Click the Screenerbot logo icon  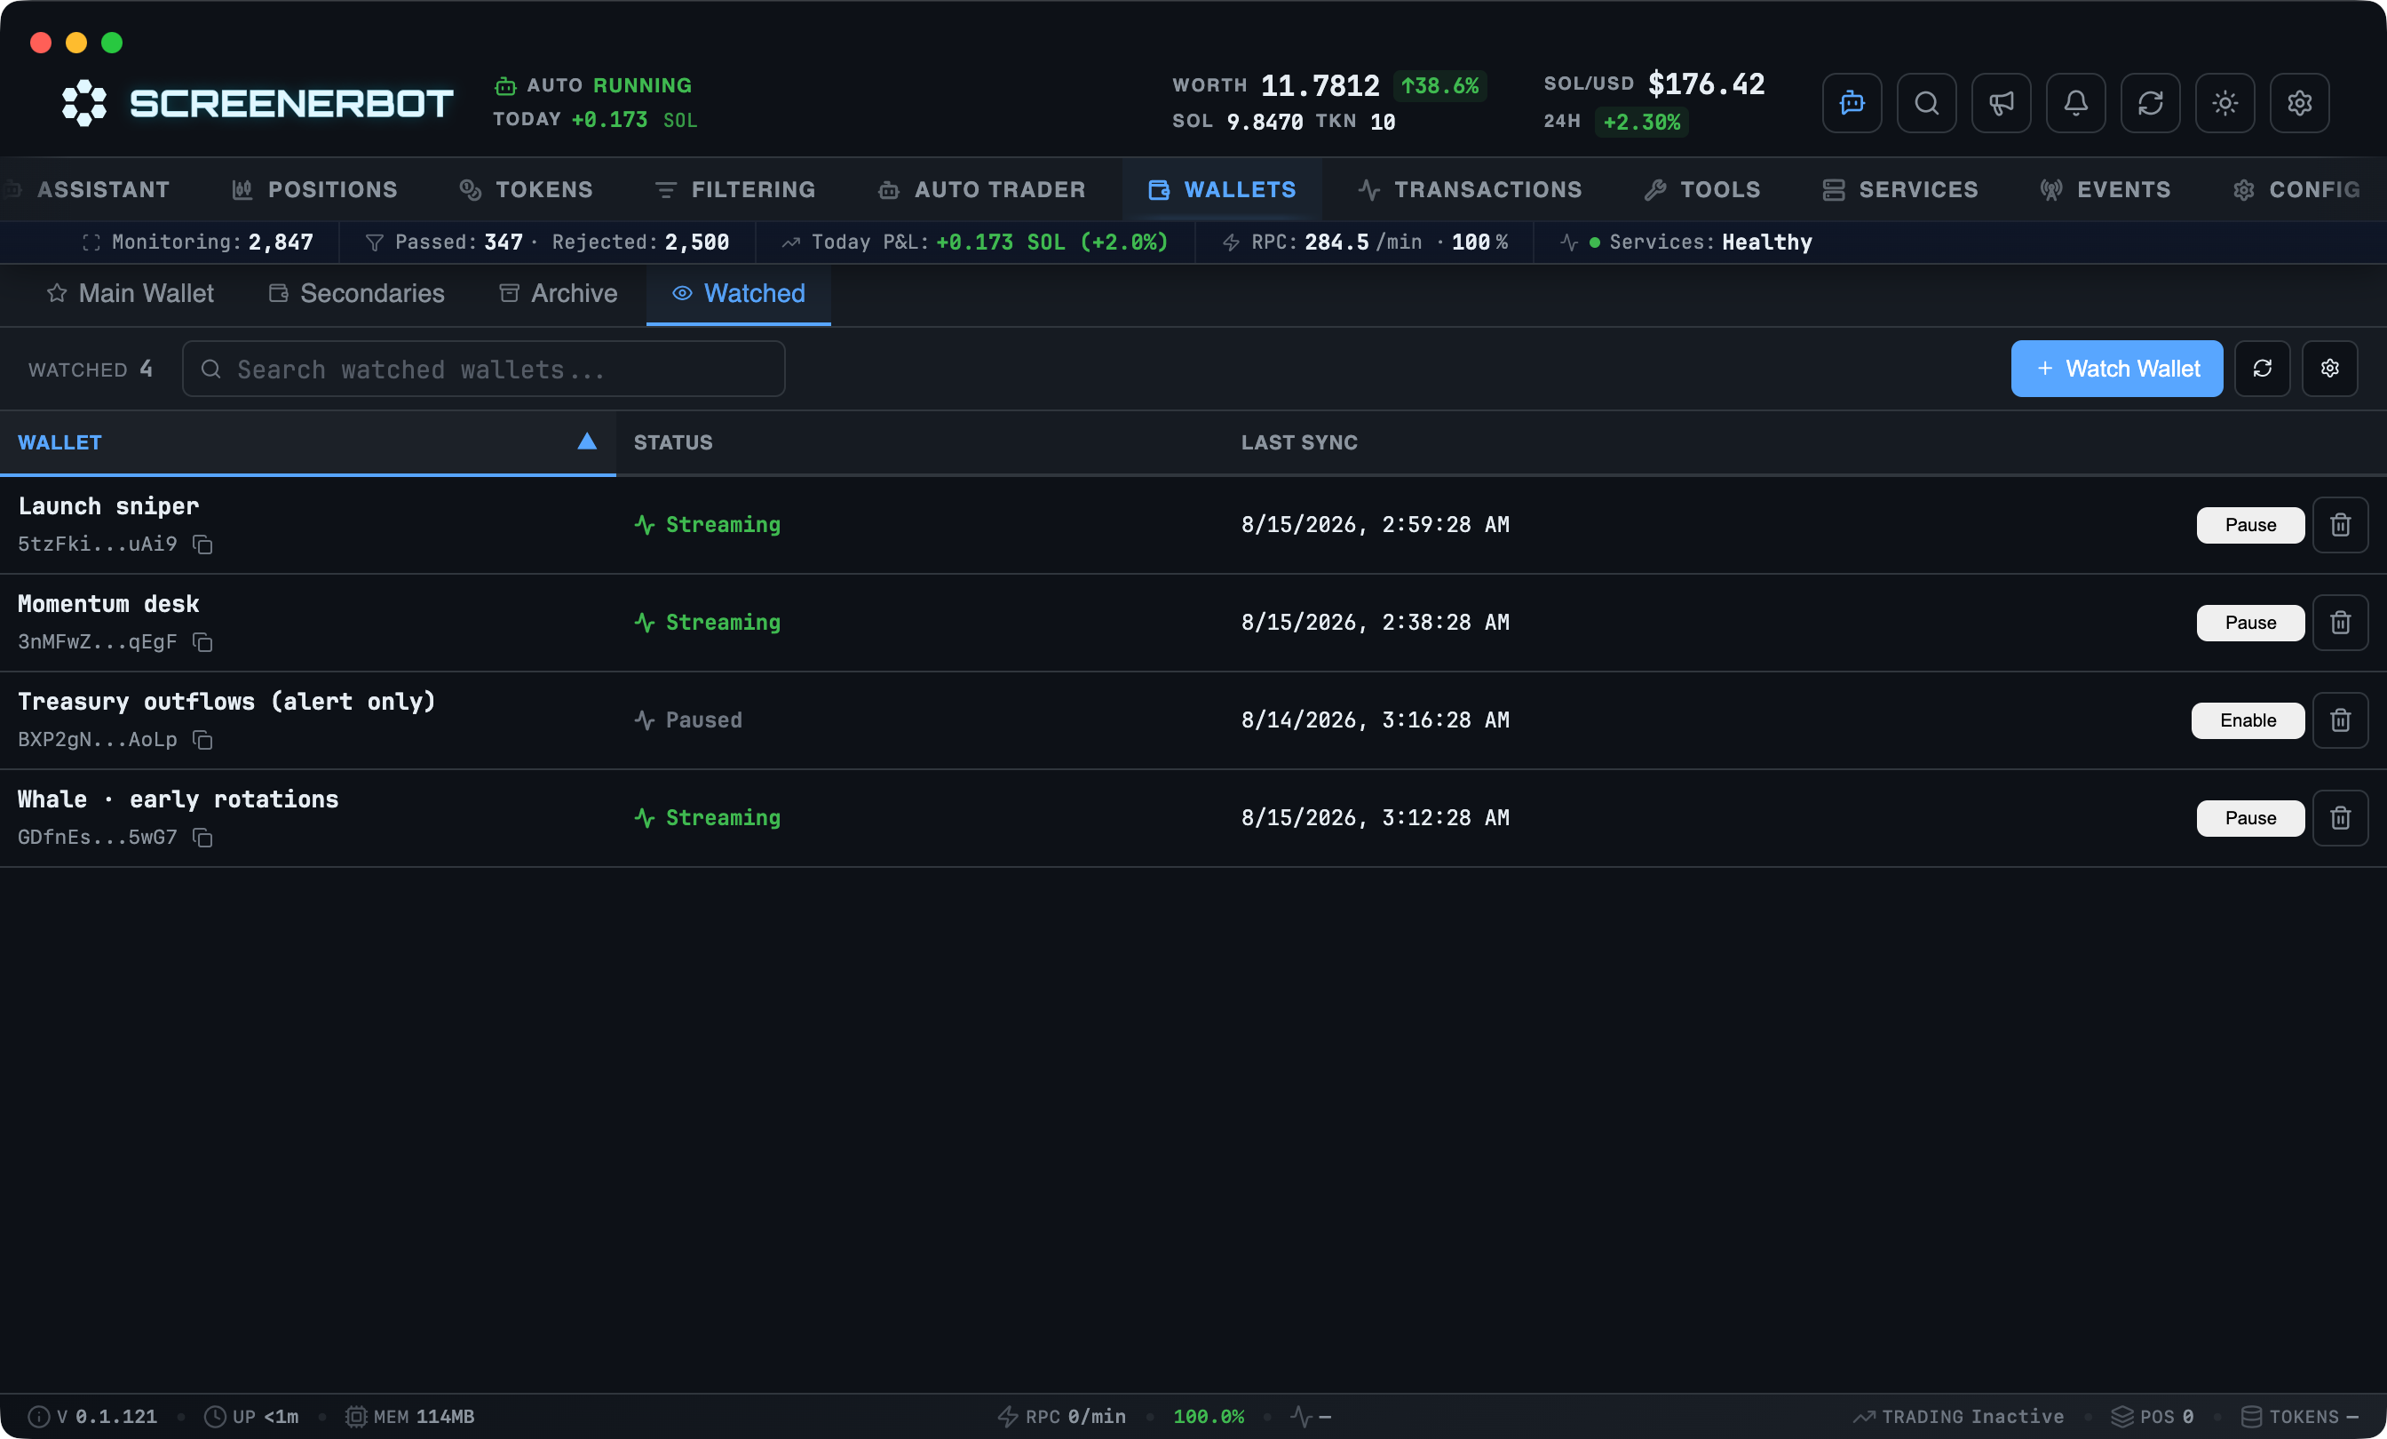pyautogui.click(x=84, y=103)
